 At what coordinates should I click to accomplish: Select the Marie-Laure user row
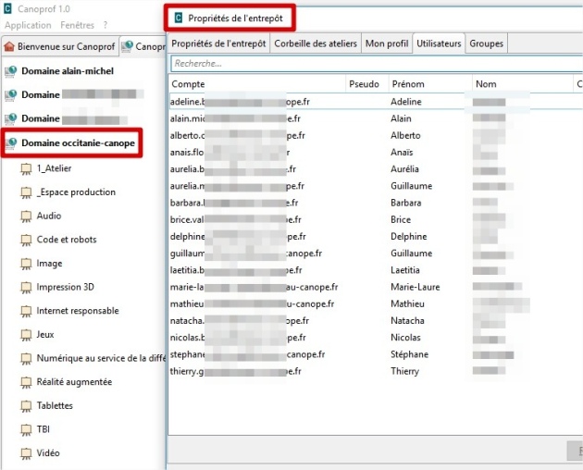pos(376,287)
